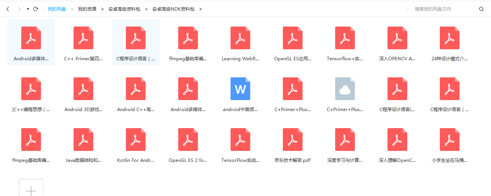491x196 pixels.
Task: Navigate to 我的网盘 breadcrumb
Action: (57, 9)
